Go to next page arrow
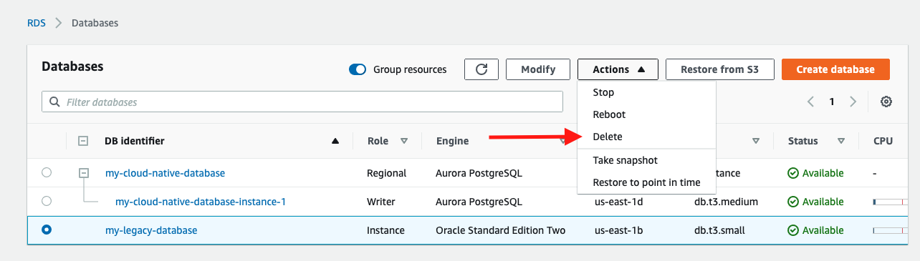 click(x=853, y=102)
